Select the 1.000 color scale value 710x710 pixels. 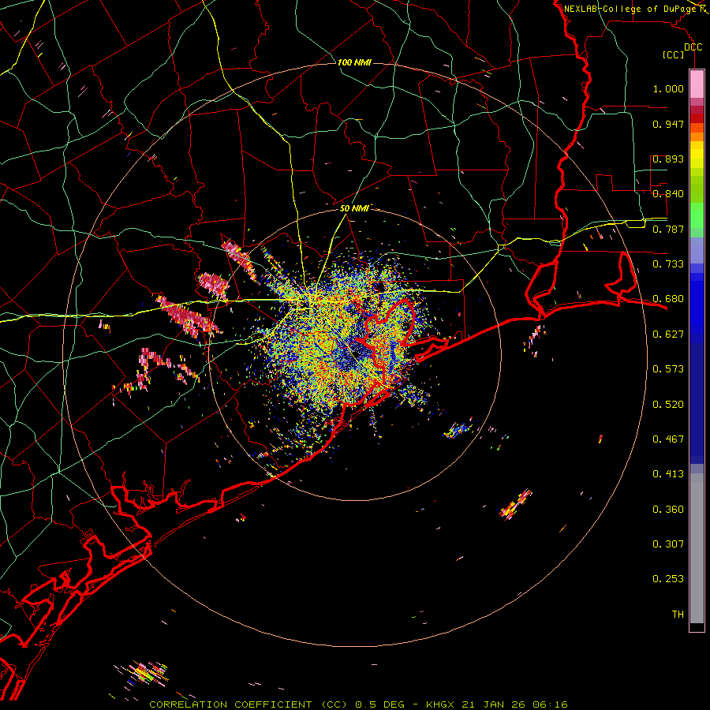(x=668, y=88)
